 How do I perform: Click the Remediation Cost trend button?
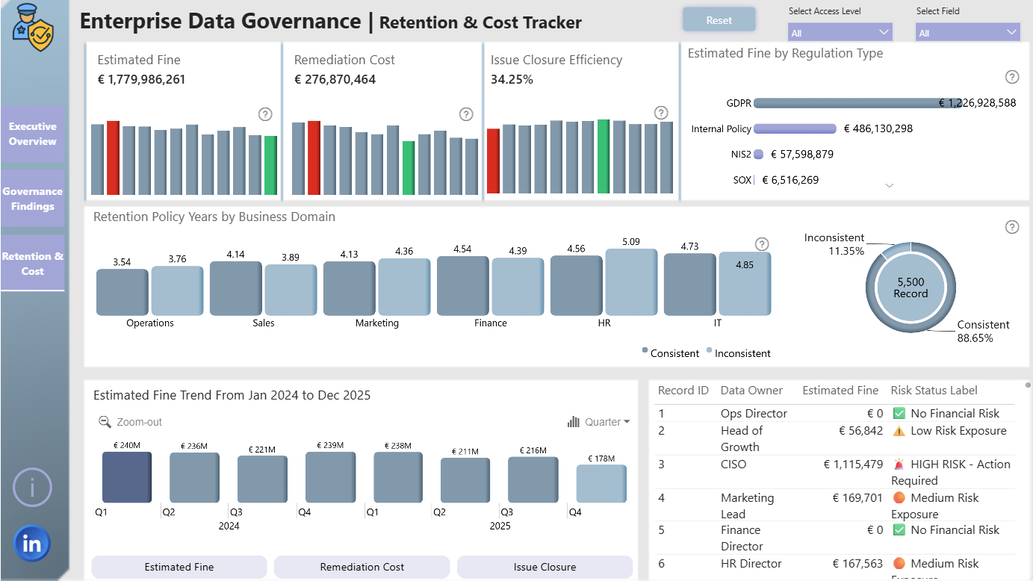coord(362,567)
